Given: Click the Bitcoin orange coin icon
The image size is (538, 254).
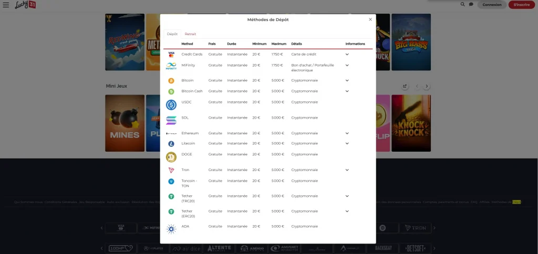Looking at the screenshot, I should tap(171, 81).
